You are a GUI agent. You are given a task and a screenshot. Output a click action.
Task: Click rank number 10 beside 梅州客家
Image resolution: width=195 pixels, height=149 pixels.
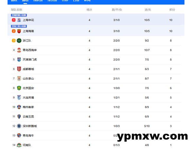[14, 107]
